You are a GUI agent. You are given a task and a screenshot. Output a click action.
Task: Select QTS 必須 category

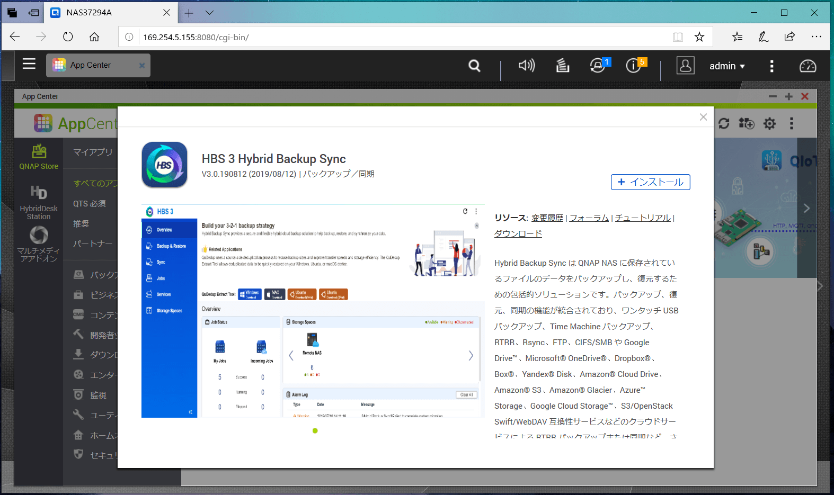(90, 204)
